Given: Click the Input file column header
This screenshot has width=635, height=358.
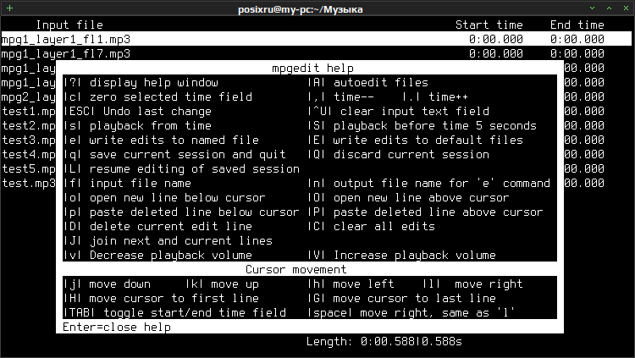Looking at the screenshot, I should pos(69,25).
